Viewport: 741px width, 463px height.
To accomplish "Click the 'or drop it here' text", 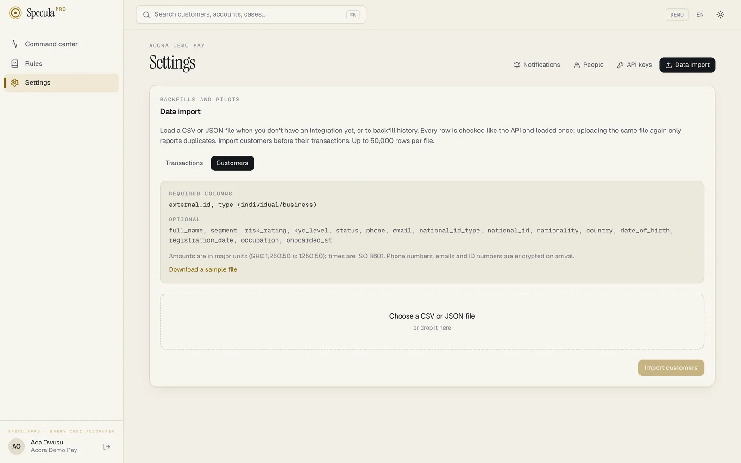I will click(432, 328).
